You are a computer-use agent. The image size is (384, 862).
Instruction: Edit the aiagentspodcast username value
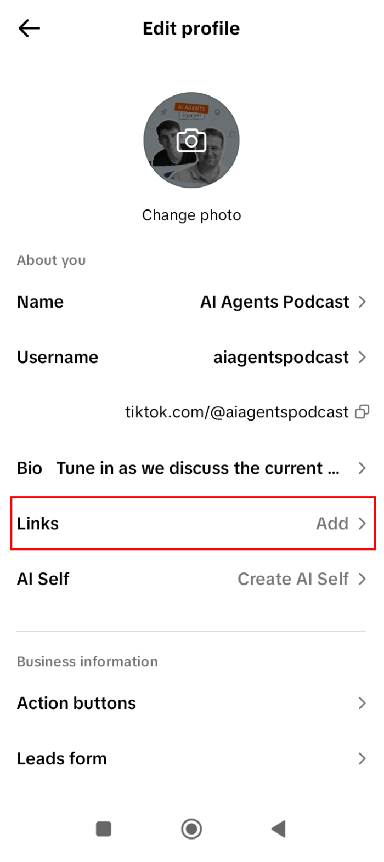coord(281,357)
